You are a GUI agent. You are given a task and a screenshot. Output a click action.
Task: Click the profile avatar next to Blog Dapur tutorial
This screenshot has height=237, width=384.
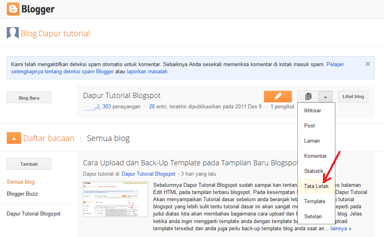[x=13, y=33]
